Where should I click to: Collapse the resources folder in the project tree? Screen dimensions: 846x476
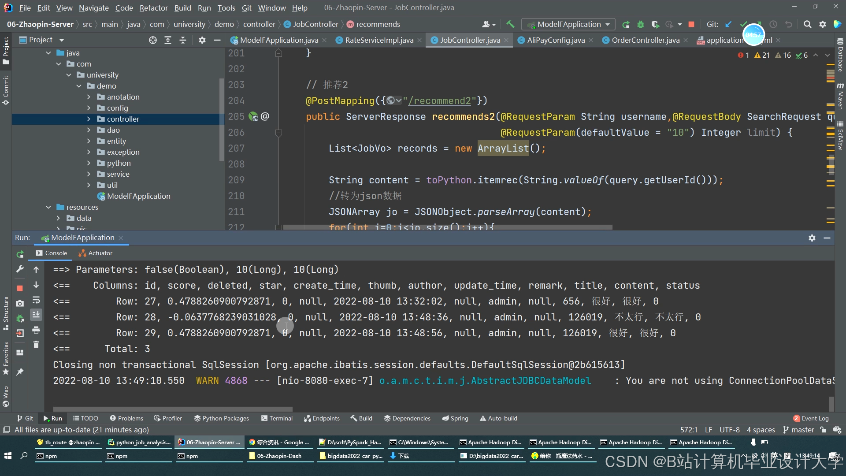[x=48, y=207]
